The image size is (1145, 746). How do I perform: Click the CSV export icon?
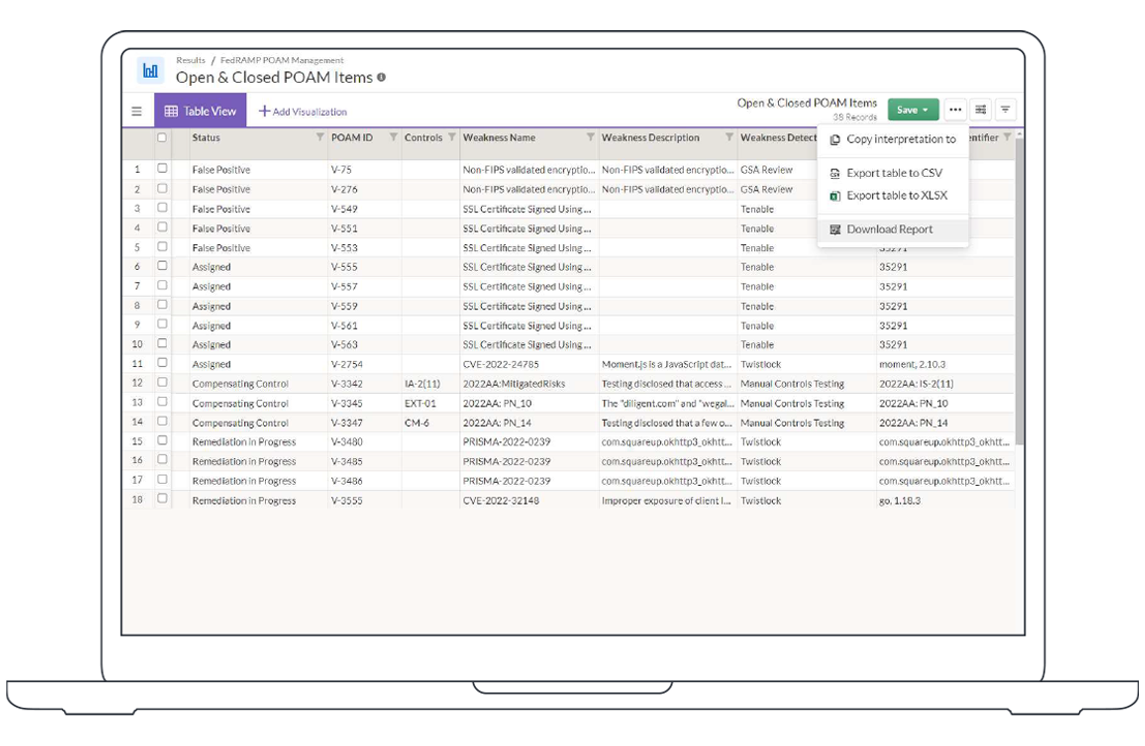click(835, 173)
